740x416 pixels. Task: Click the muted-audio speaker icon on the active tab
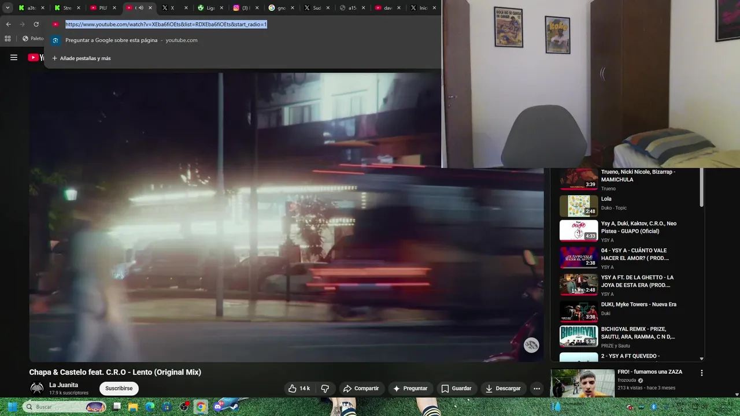coord(140,8)
